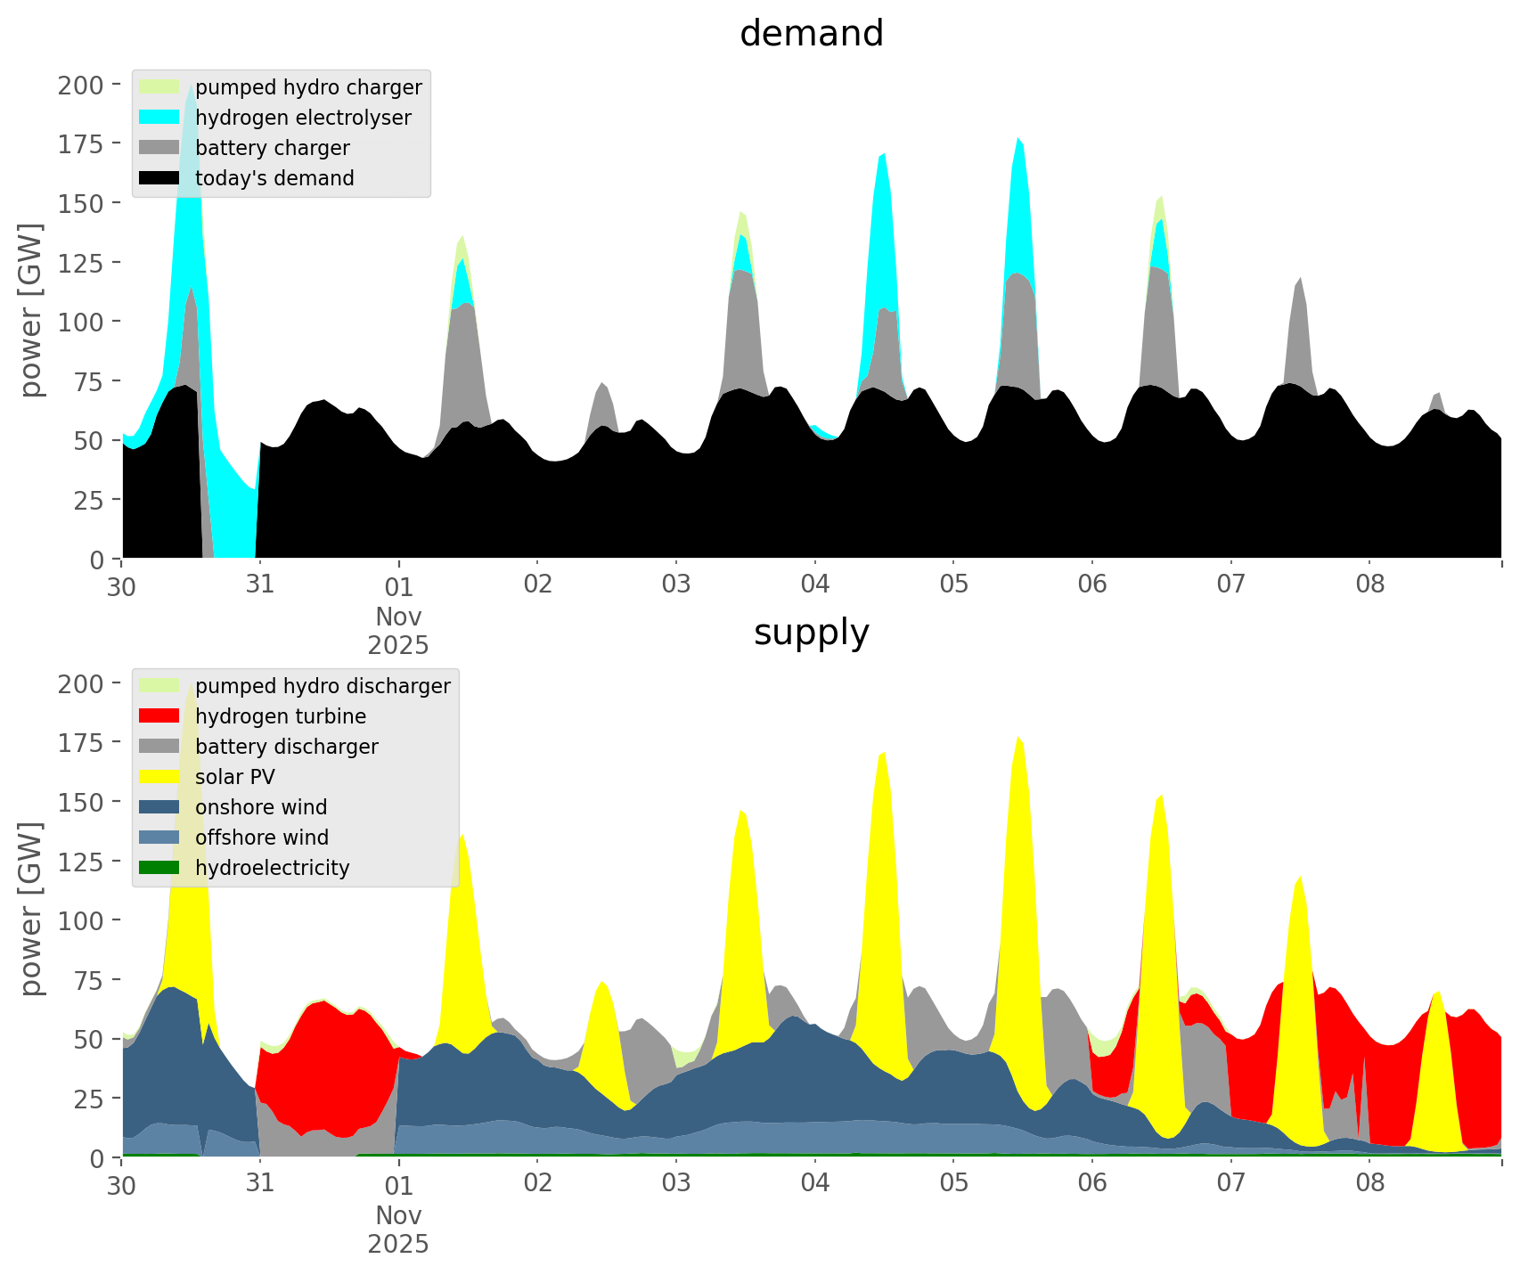This screenshot has width=1520, height=1275.
Task: Select the pumped hydro discharger legend label
Action: pos(323,686)
